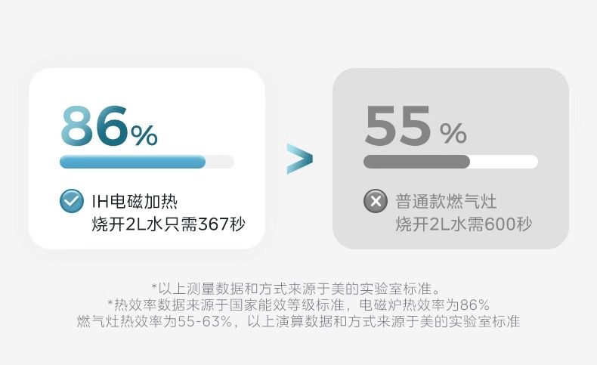Click the white unfilled end of the gray bar
The image size is (597, 365).
click(x=504, y=162)
